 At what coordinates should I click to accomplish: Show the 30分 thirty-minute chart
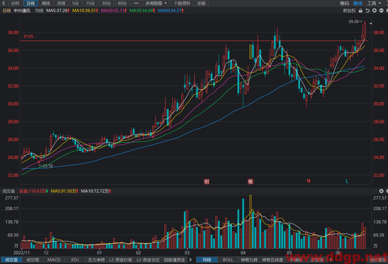click(106, 3)
